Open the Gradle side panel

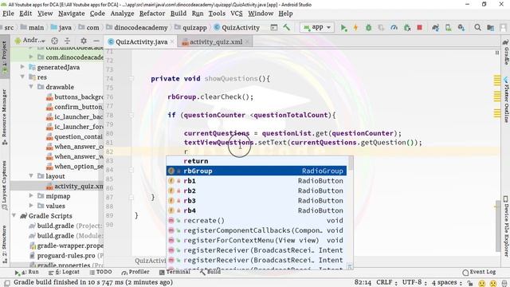[506, 52]
